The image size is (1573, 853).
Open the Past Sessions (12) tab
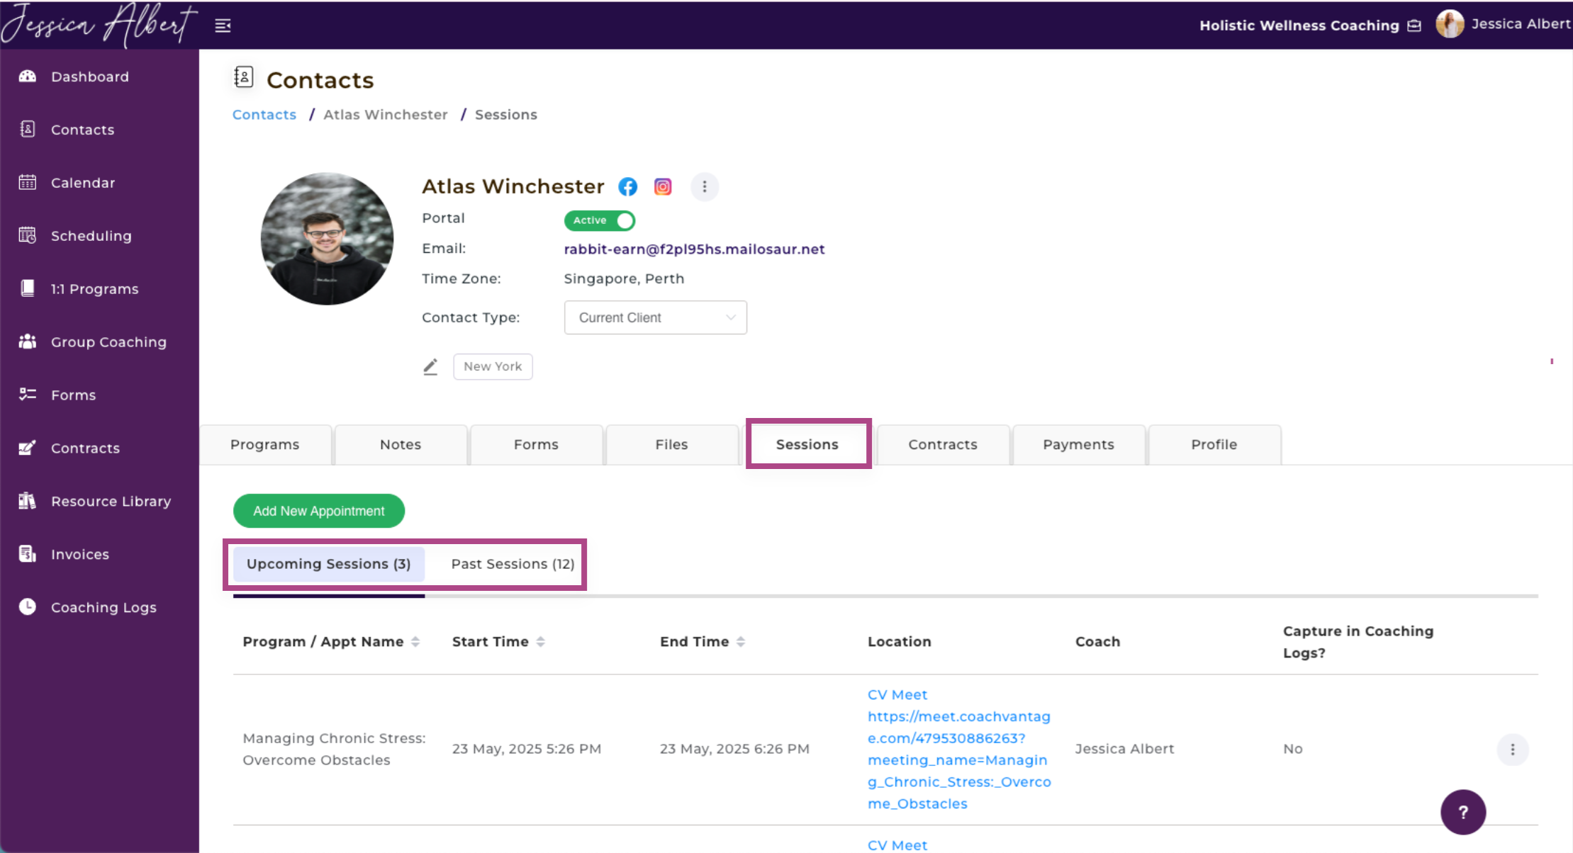(513, 564)
